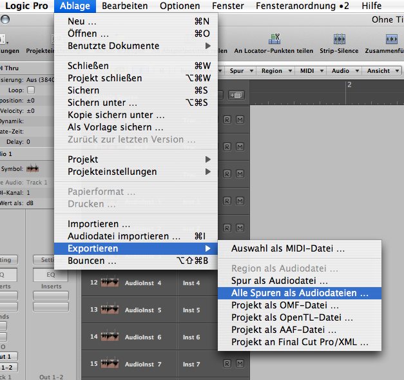404x380 pixels.
Task: Open the Fenster menu
Action: point(227,6)
